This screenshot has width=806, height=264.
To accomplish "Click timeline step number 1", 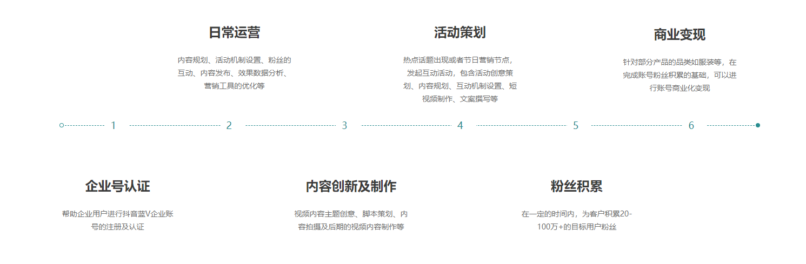I will click(114, 126).
